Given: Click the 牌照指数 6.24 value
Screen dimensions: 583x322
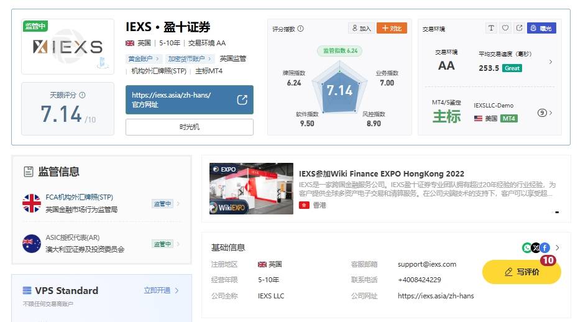Looking at the screenshot, I should [x=294, y=83].
